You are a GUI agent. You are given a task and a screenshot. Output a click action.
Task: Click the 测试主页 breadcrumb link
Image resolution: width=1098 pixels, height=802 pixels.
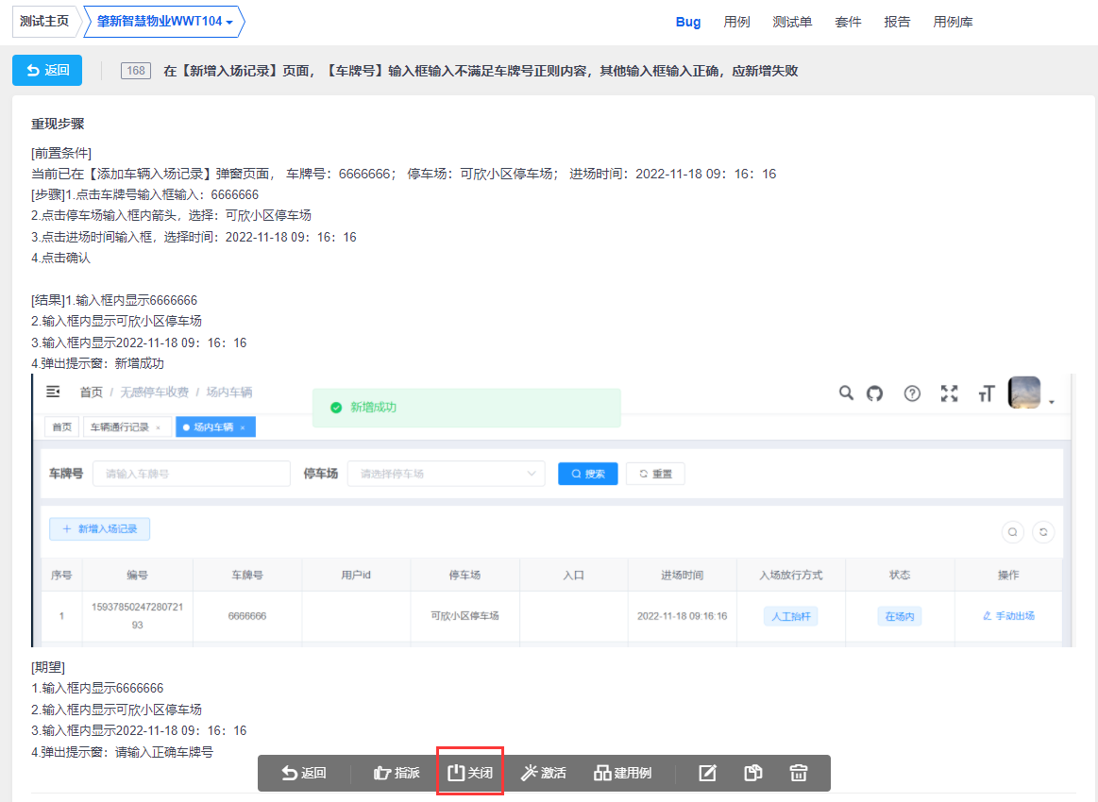click(x=44, y=22)
